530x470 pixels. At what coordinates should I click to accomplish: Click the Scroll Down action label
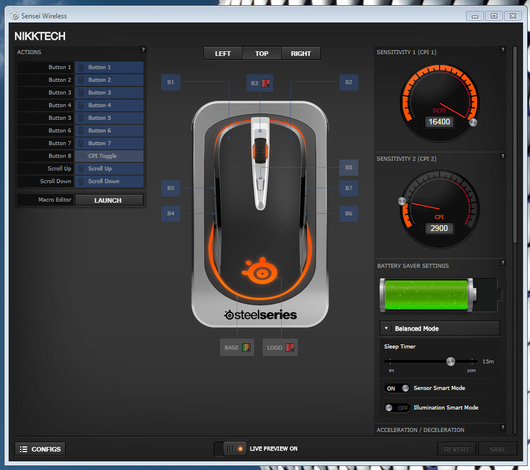[56, 181]
